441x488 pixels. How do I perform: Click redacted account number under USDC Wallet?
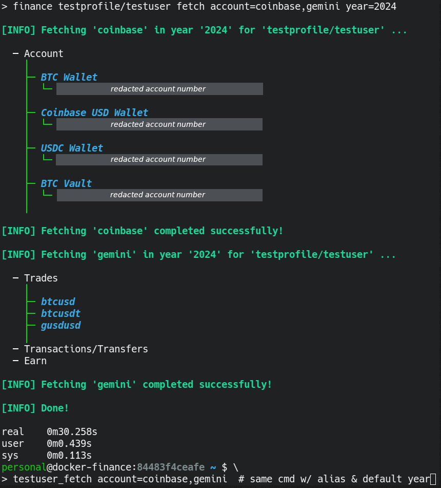coord(159,160)
